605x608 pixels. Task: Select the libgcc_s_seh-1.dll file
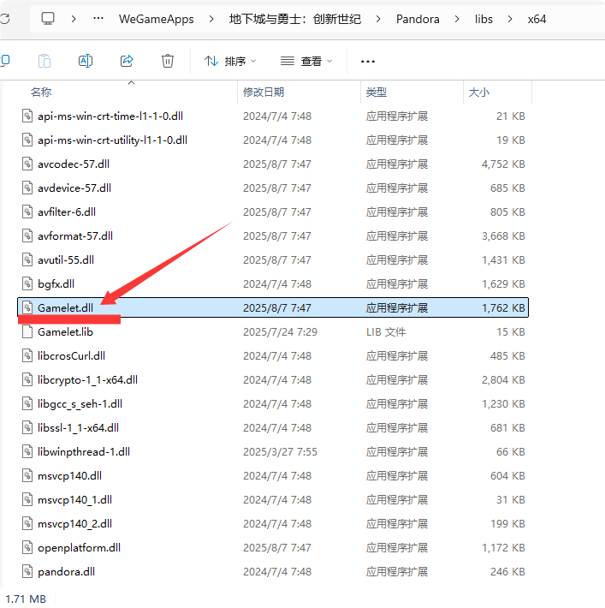(x=80, y=404)
